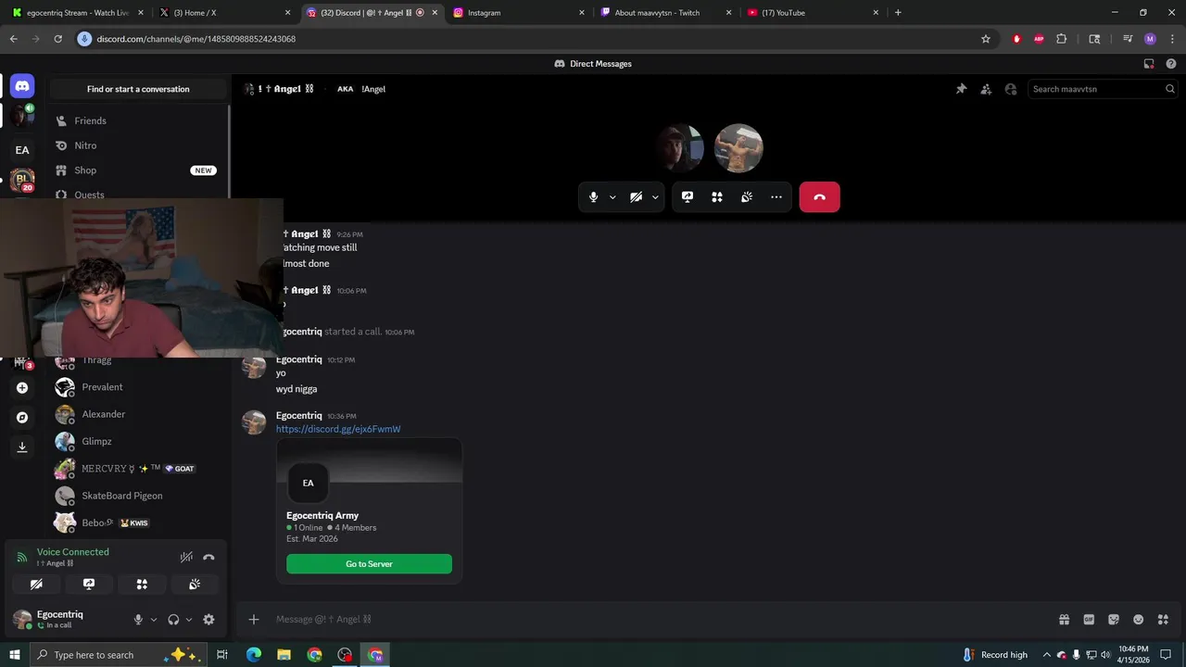Open pinned messages in chat header
Image resolution: width=1186 pixels, height=667 pixels.
(x=961, y=89)
